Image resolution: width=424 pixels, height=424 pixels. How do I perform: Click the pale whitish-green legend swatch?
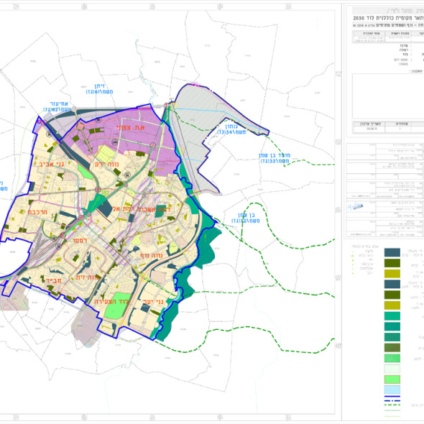[x=392, y=369]
